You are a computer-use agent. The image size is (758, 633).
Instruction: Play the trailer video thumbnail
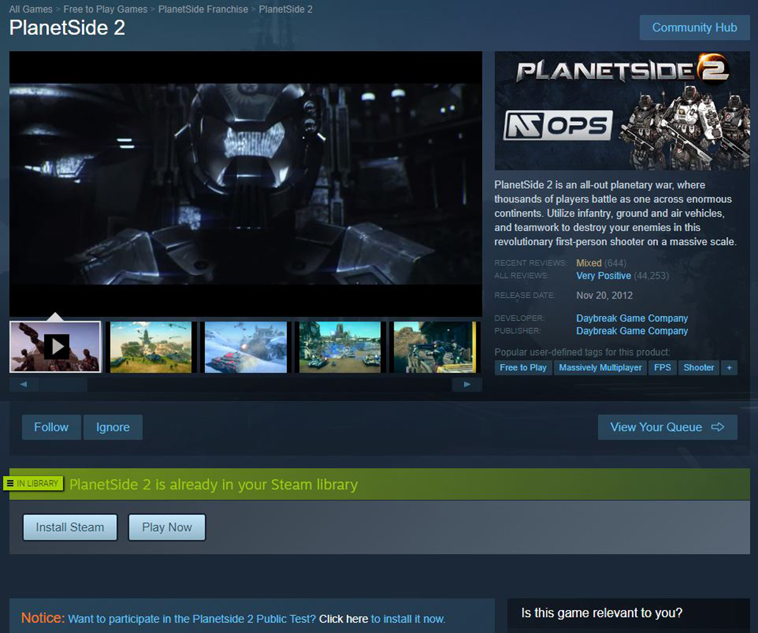tap(56, 346)
